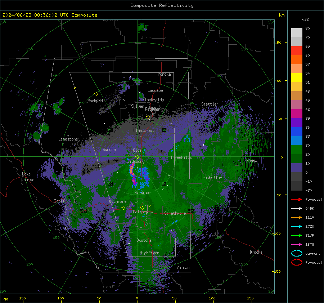Click the yellow radar-site diamond below Olds

coord(137,157)
